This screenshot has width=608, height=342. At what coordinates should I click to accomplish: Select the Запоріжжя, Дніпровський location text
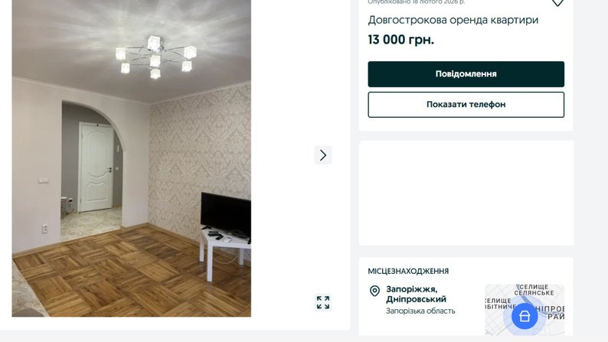click(x=416, y=295)
